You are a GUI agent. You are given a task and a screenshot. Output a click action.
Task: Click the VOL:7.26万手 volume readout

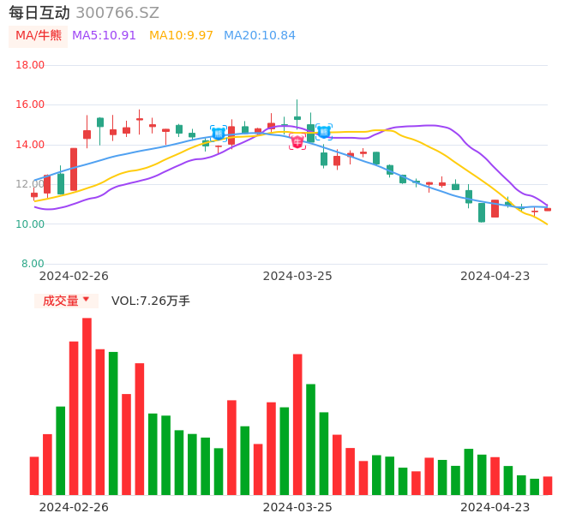pyautogui.click(x=151, y=301)
